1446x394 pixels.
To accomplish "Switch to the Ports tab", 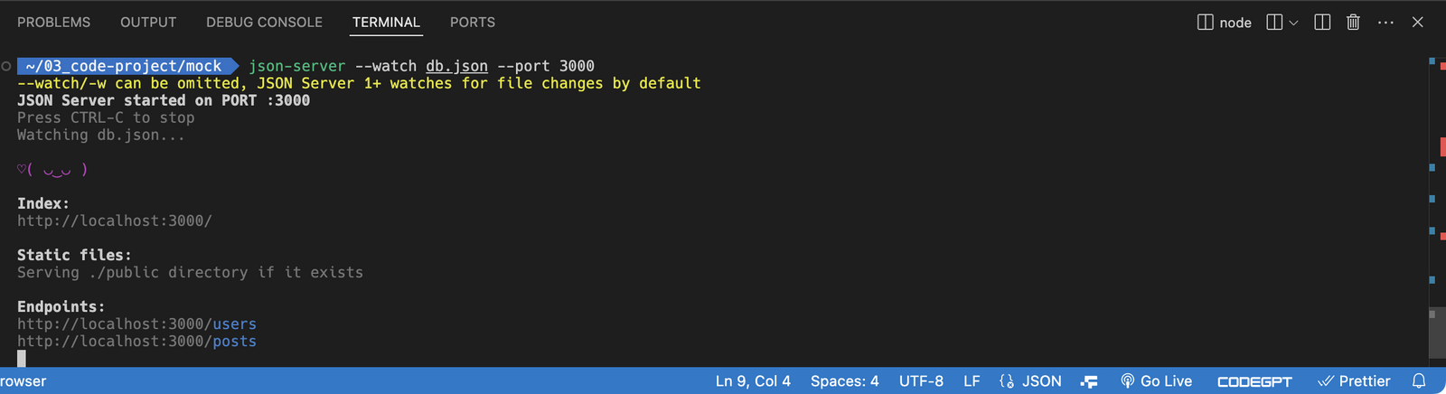I will coord(473,23).
